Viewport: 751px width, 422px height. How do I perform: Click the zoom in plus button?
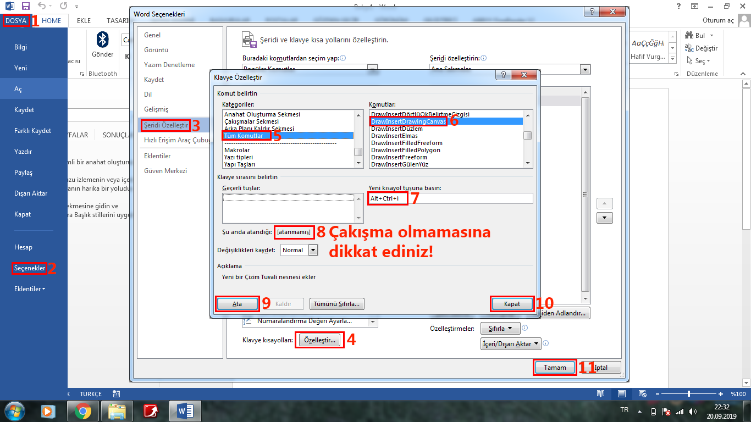click(x=721, y=394)
